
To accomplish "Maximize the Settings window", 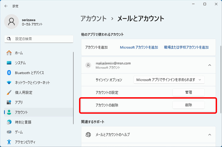I will pos(205,4).
